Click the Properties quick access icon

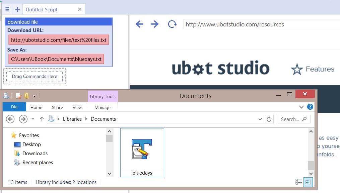[x=19, y=96]
